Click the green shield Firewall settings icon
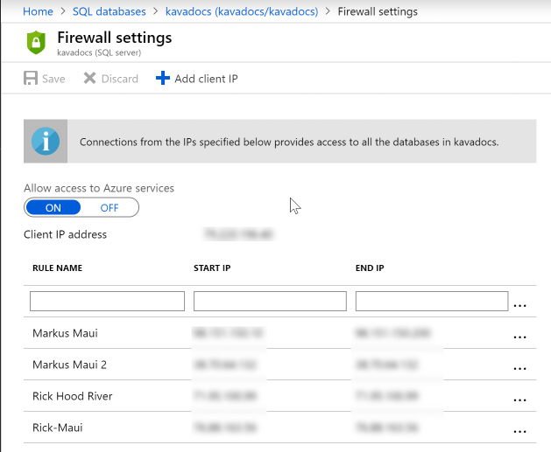Viewport: 551px width, 452px height. [36, 43]
